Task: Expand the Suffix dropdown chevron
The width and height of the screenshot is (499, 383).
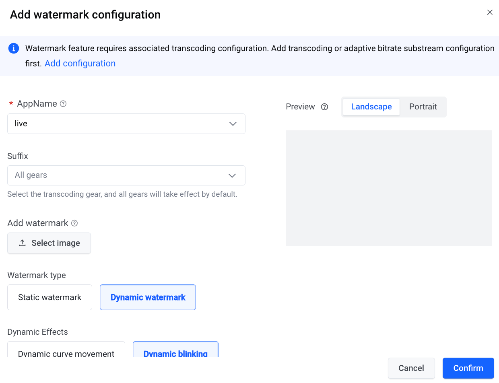Action: point(232,175)
